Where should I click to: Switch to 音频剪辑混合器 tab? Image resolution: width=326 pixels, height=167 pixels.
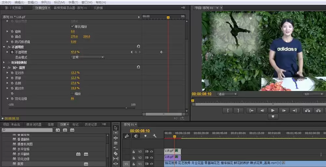pyautogui.click(x=70, y=8)
